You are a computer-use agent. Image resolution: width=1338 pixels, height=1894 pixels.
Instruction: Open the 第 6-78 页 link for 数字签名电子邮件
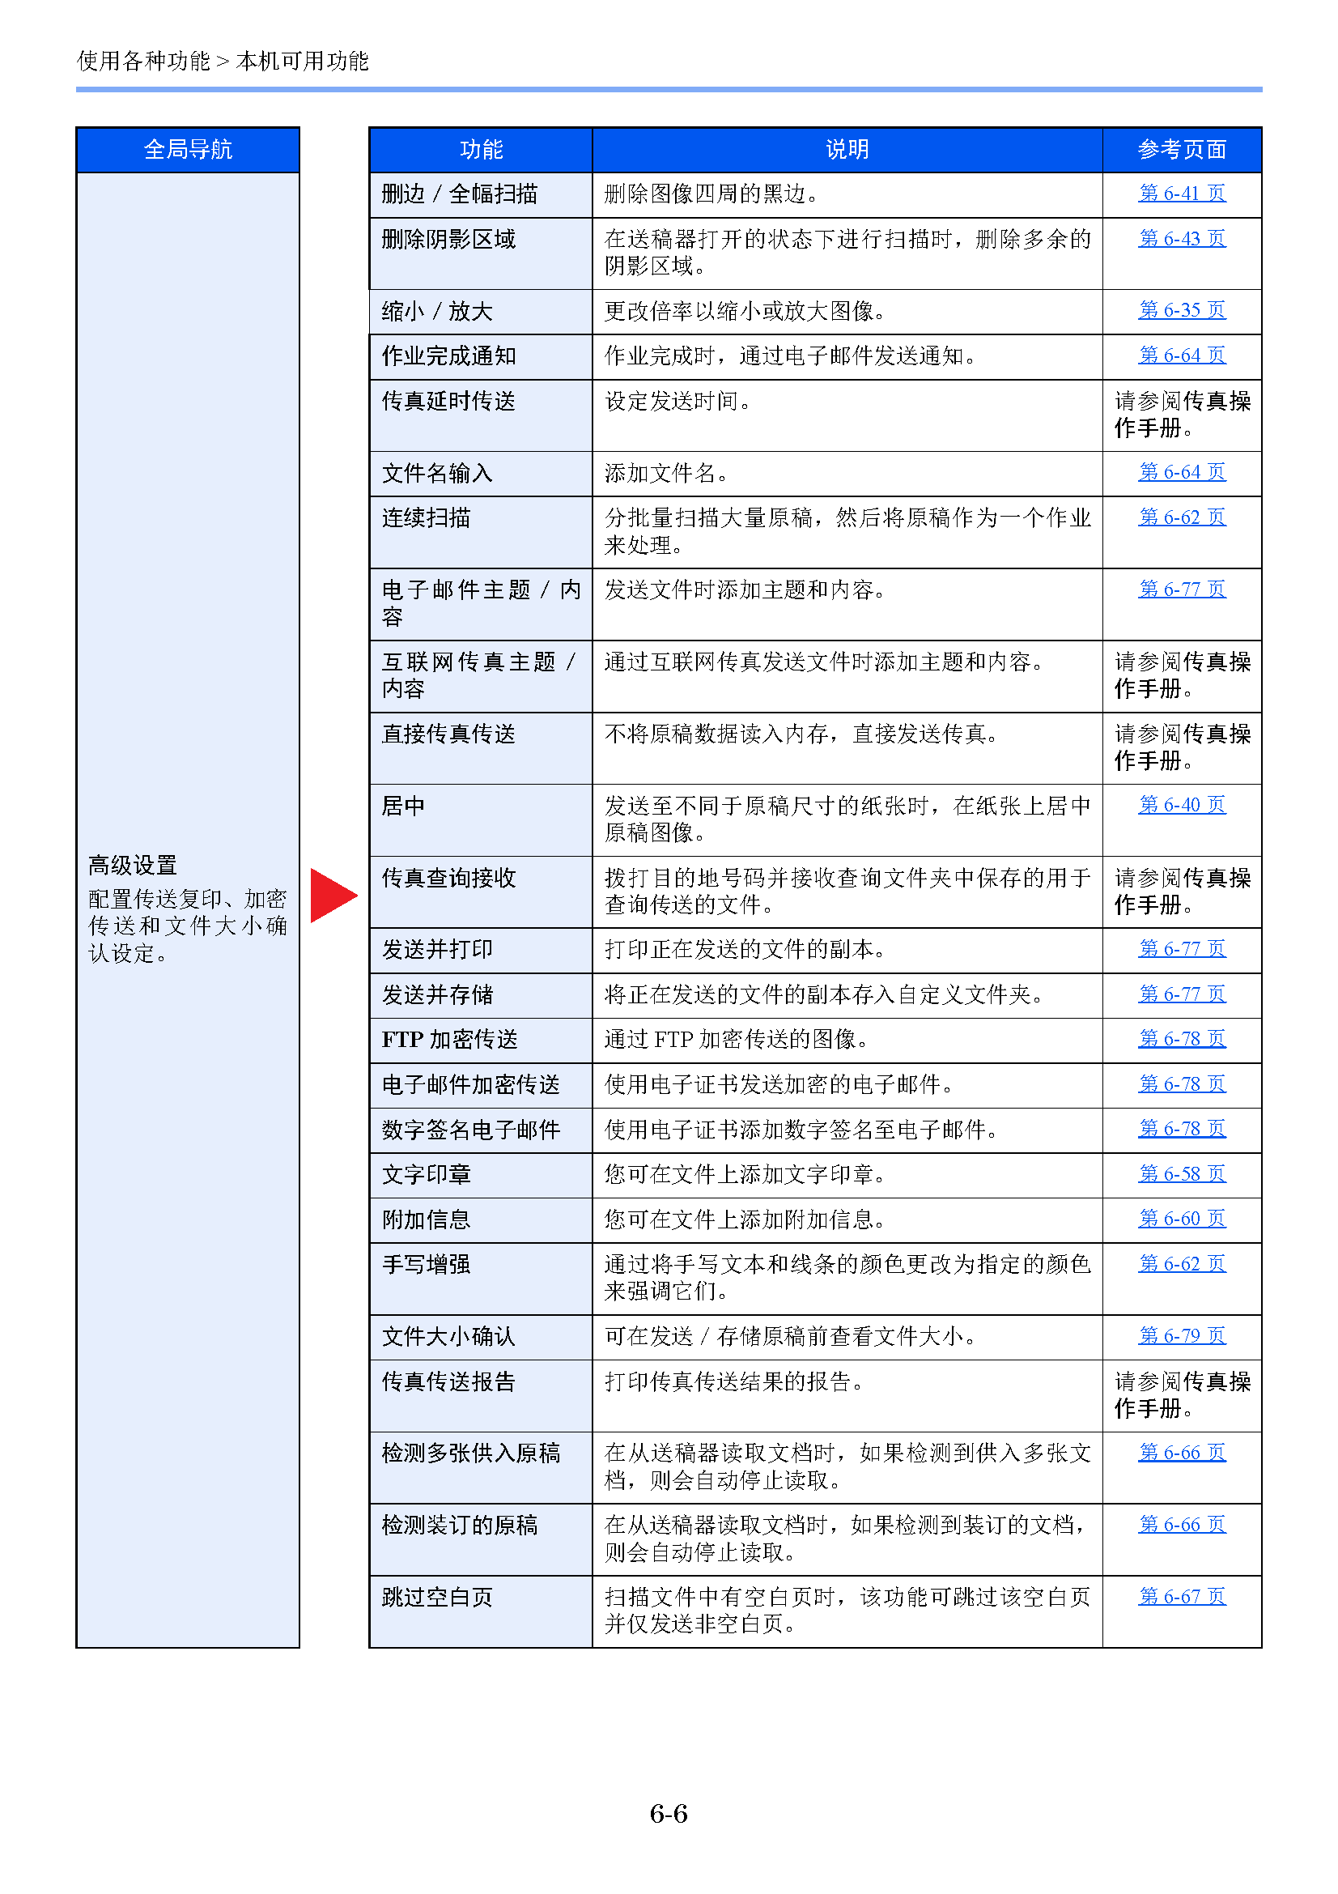(x=1181, y=1129)
